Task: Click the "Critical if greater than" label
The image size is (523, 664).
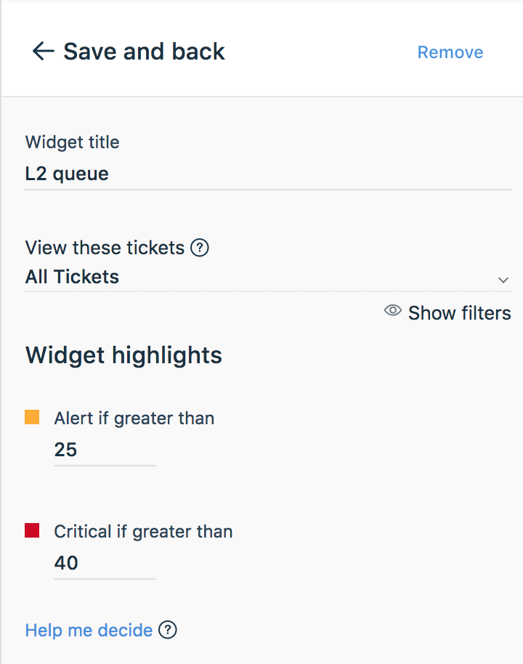Action: click(143, 532)
